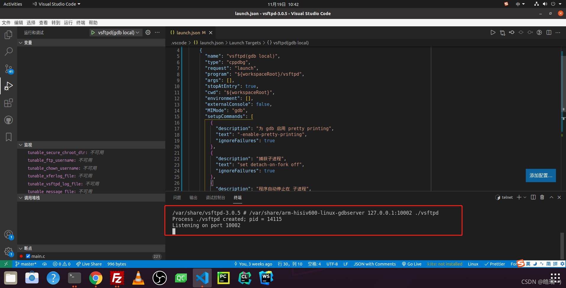Open the Visual Studio Code app menu in top bar
The height and width of the screenshot is (288, 566).
point(56,4)
